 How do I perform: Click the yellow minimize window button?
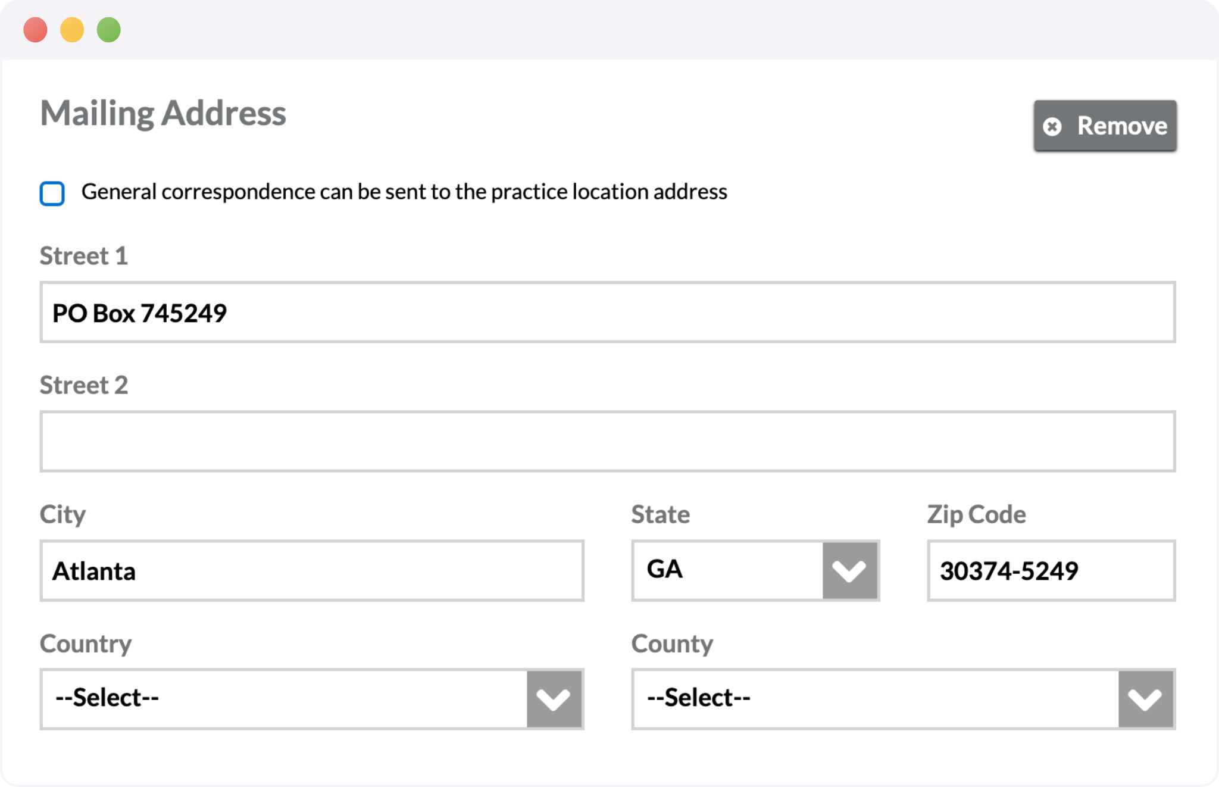tap(72, 30)
